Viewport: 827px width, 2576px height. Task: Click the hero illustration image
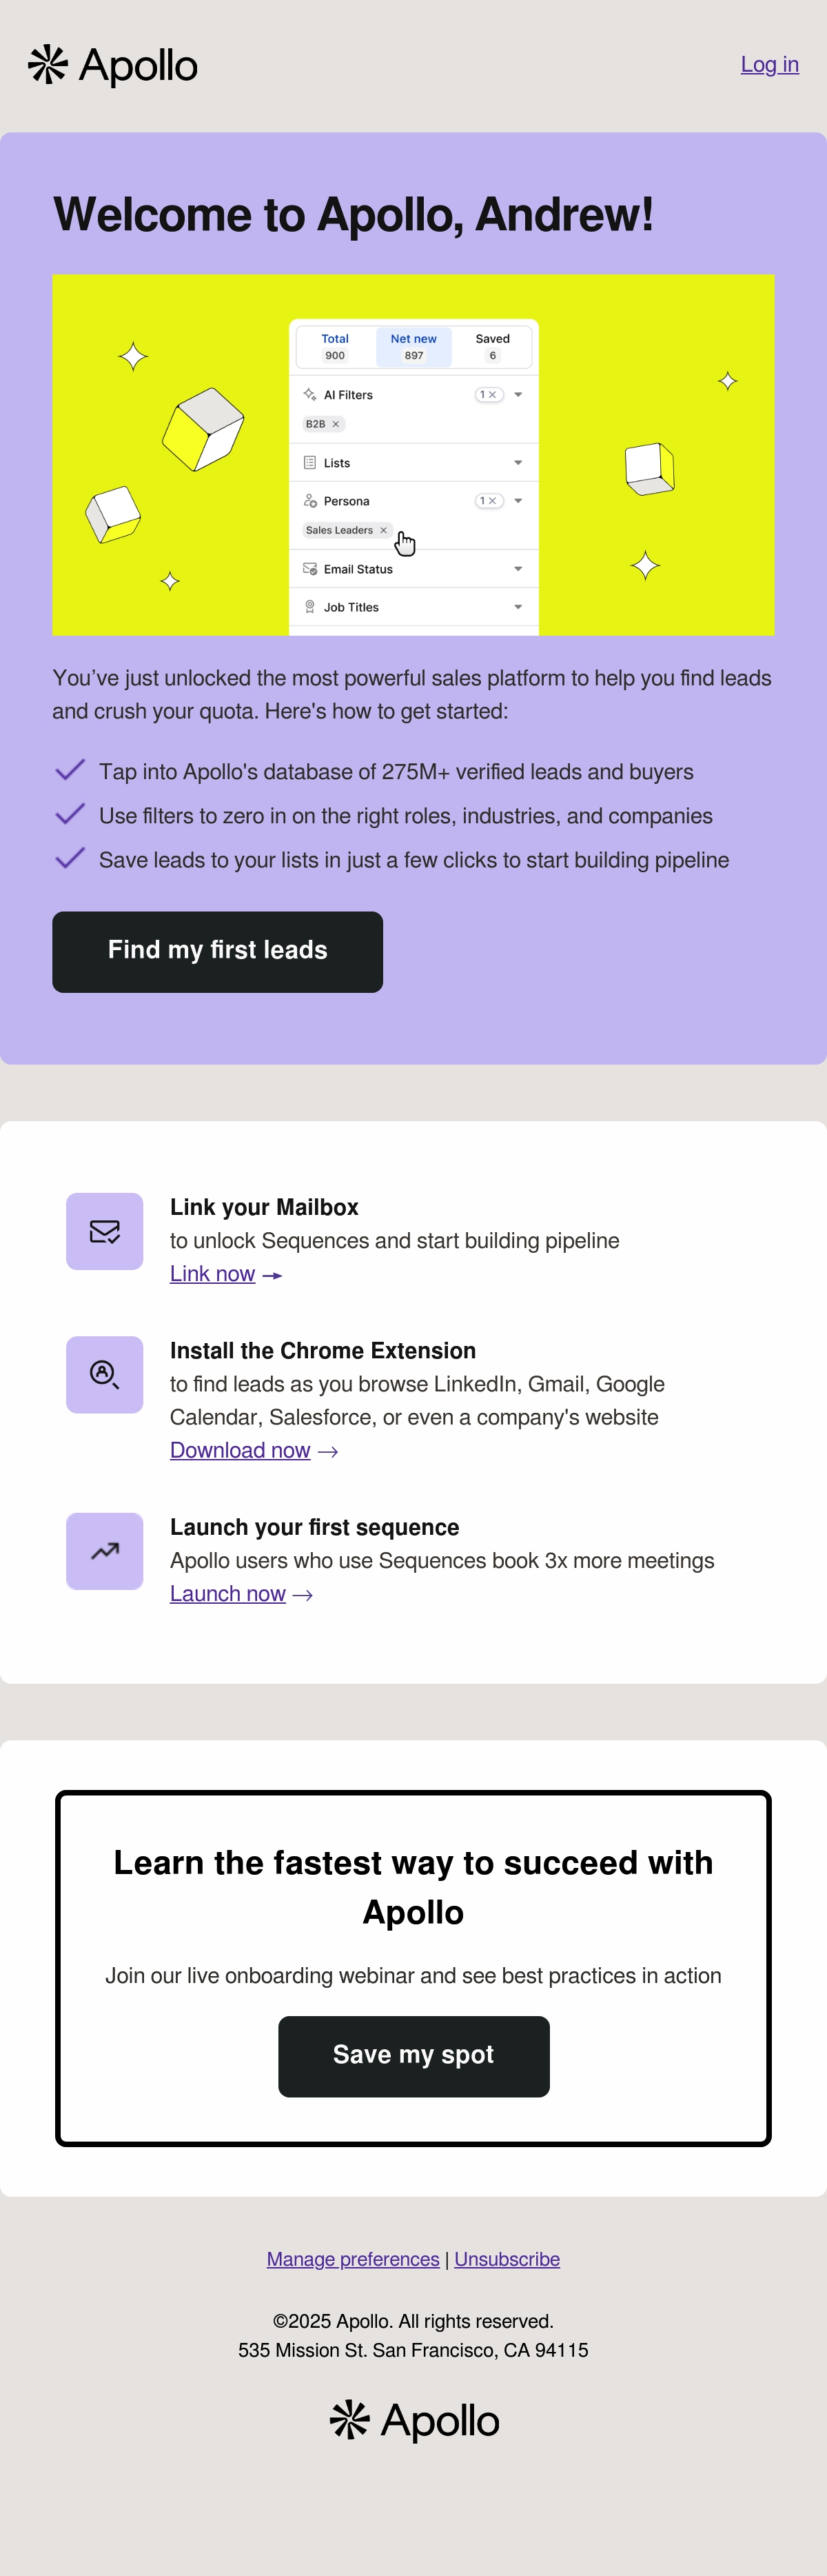tap(413, 455)
